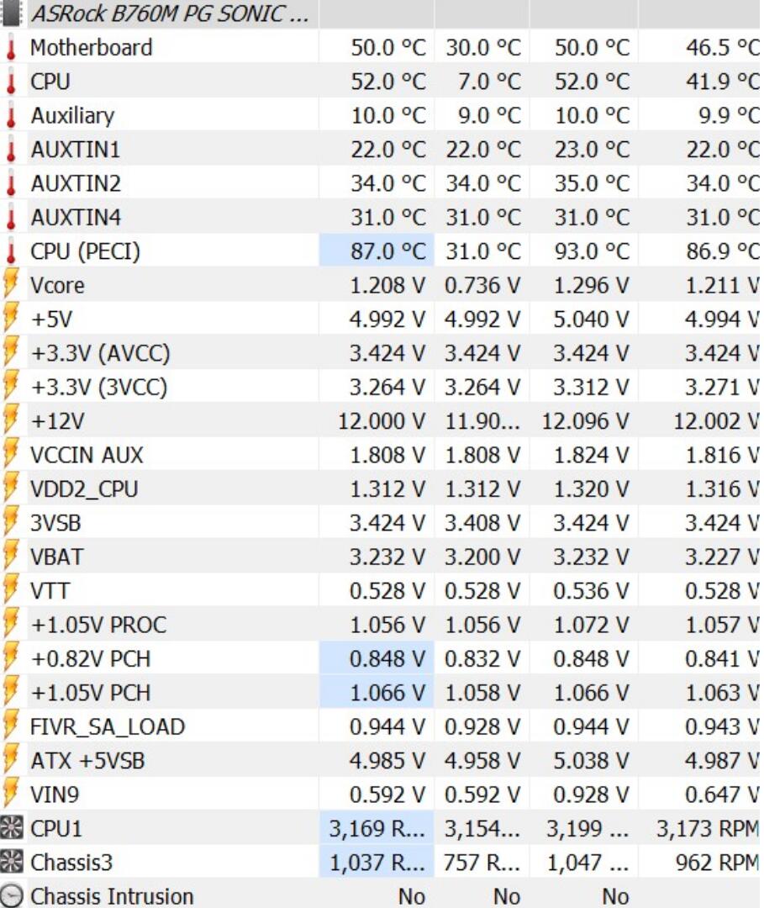Click the +3.3V (AVCC) label
Screen dimensions: 764x908
100,354
